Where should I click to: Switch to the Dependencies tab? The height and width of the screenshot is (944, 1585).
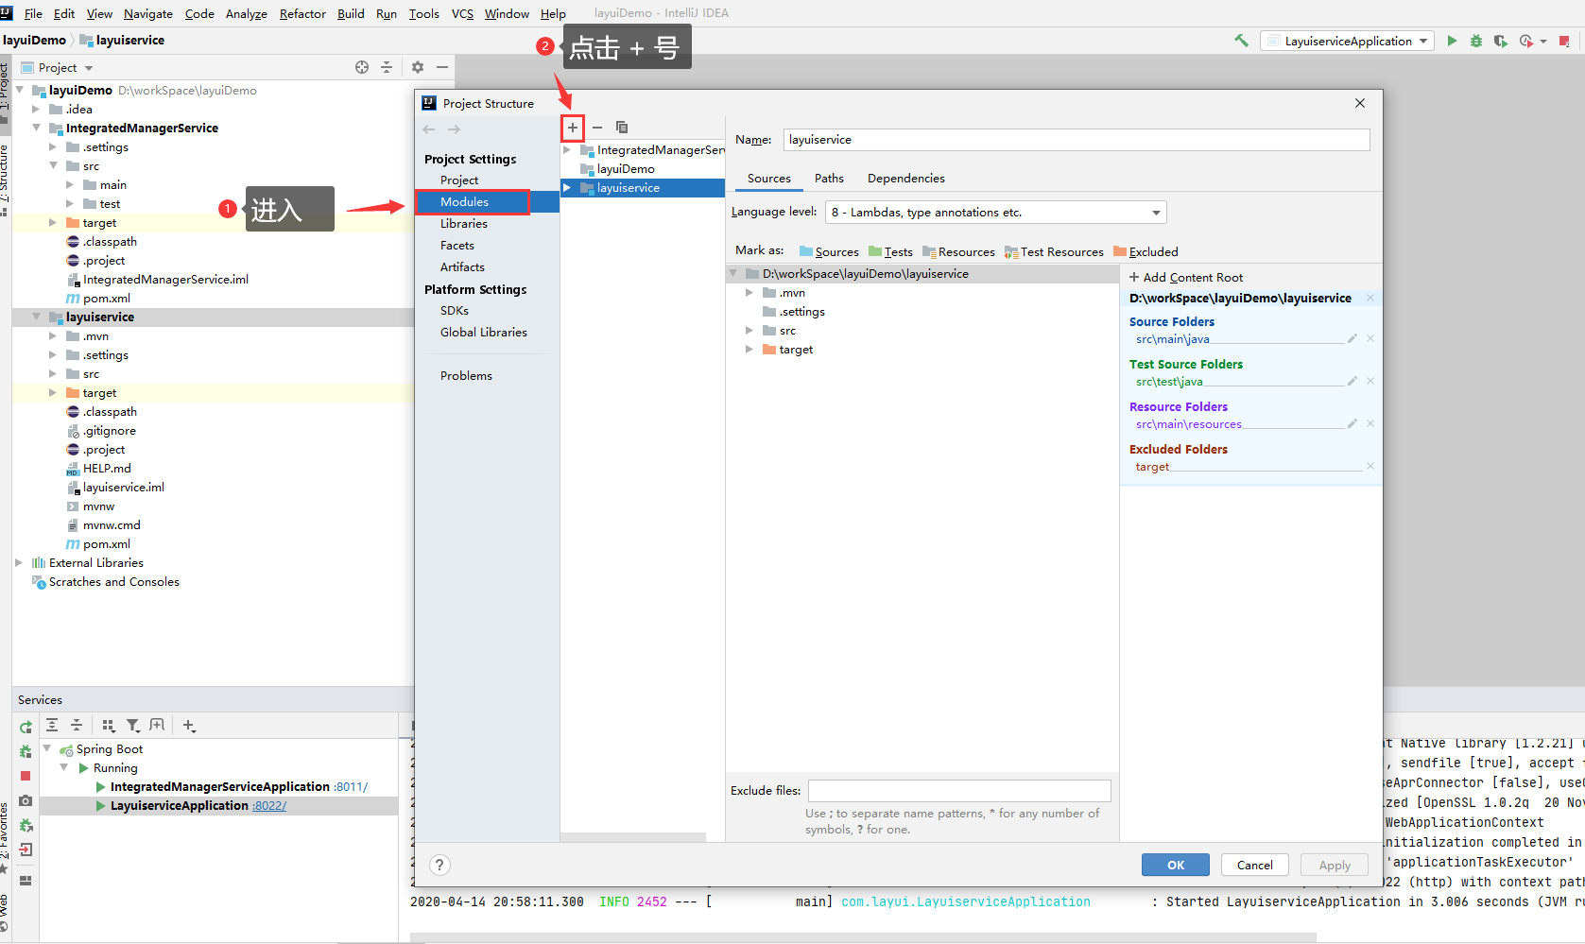coord(905,178)
